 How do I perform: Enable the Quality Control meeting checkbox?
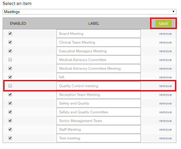10,86
